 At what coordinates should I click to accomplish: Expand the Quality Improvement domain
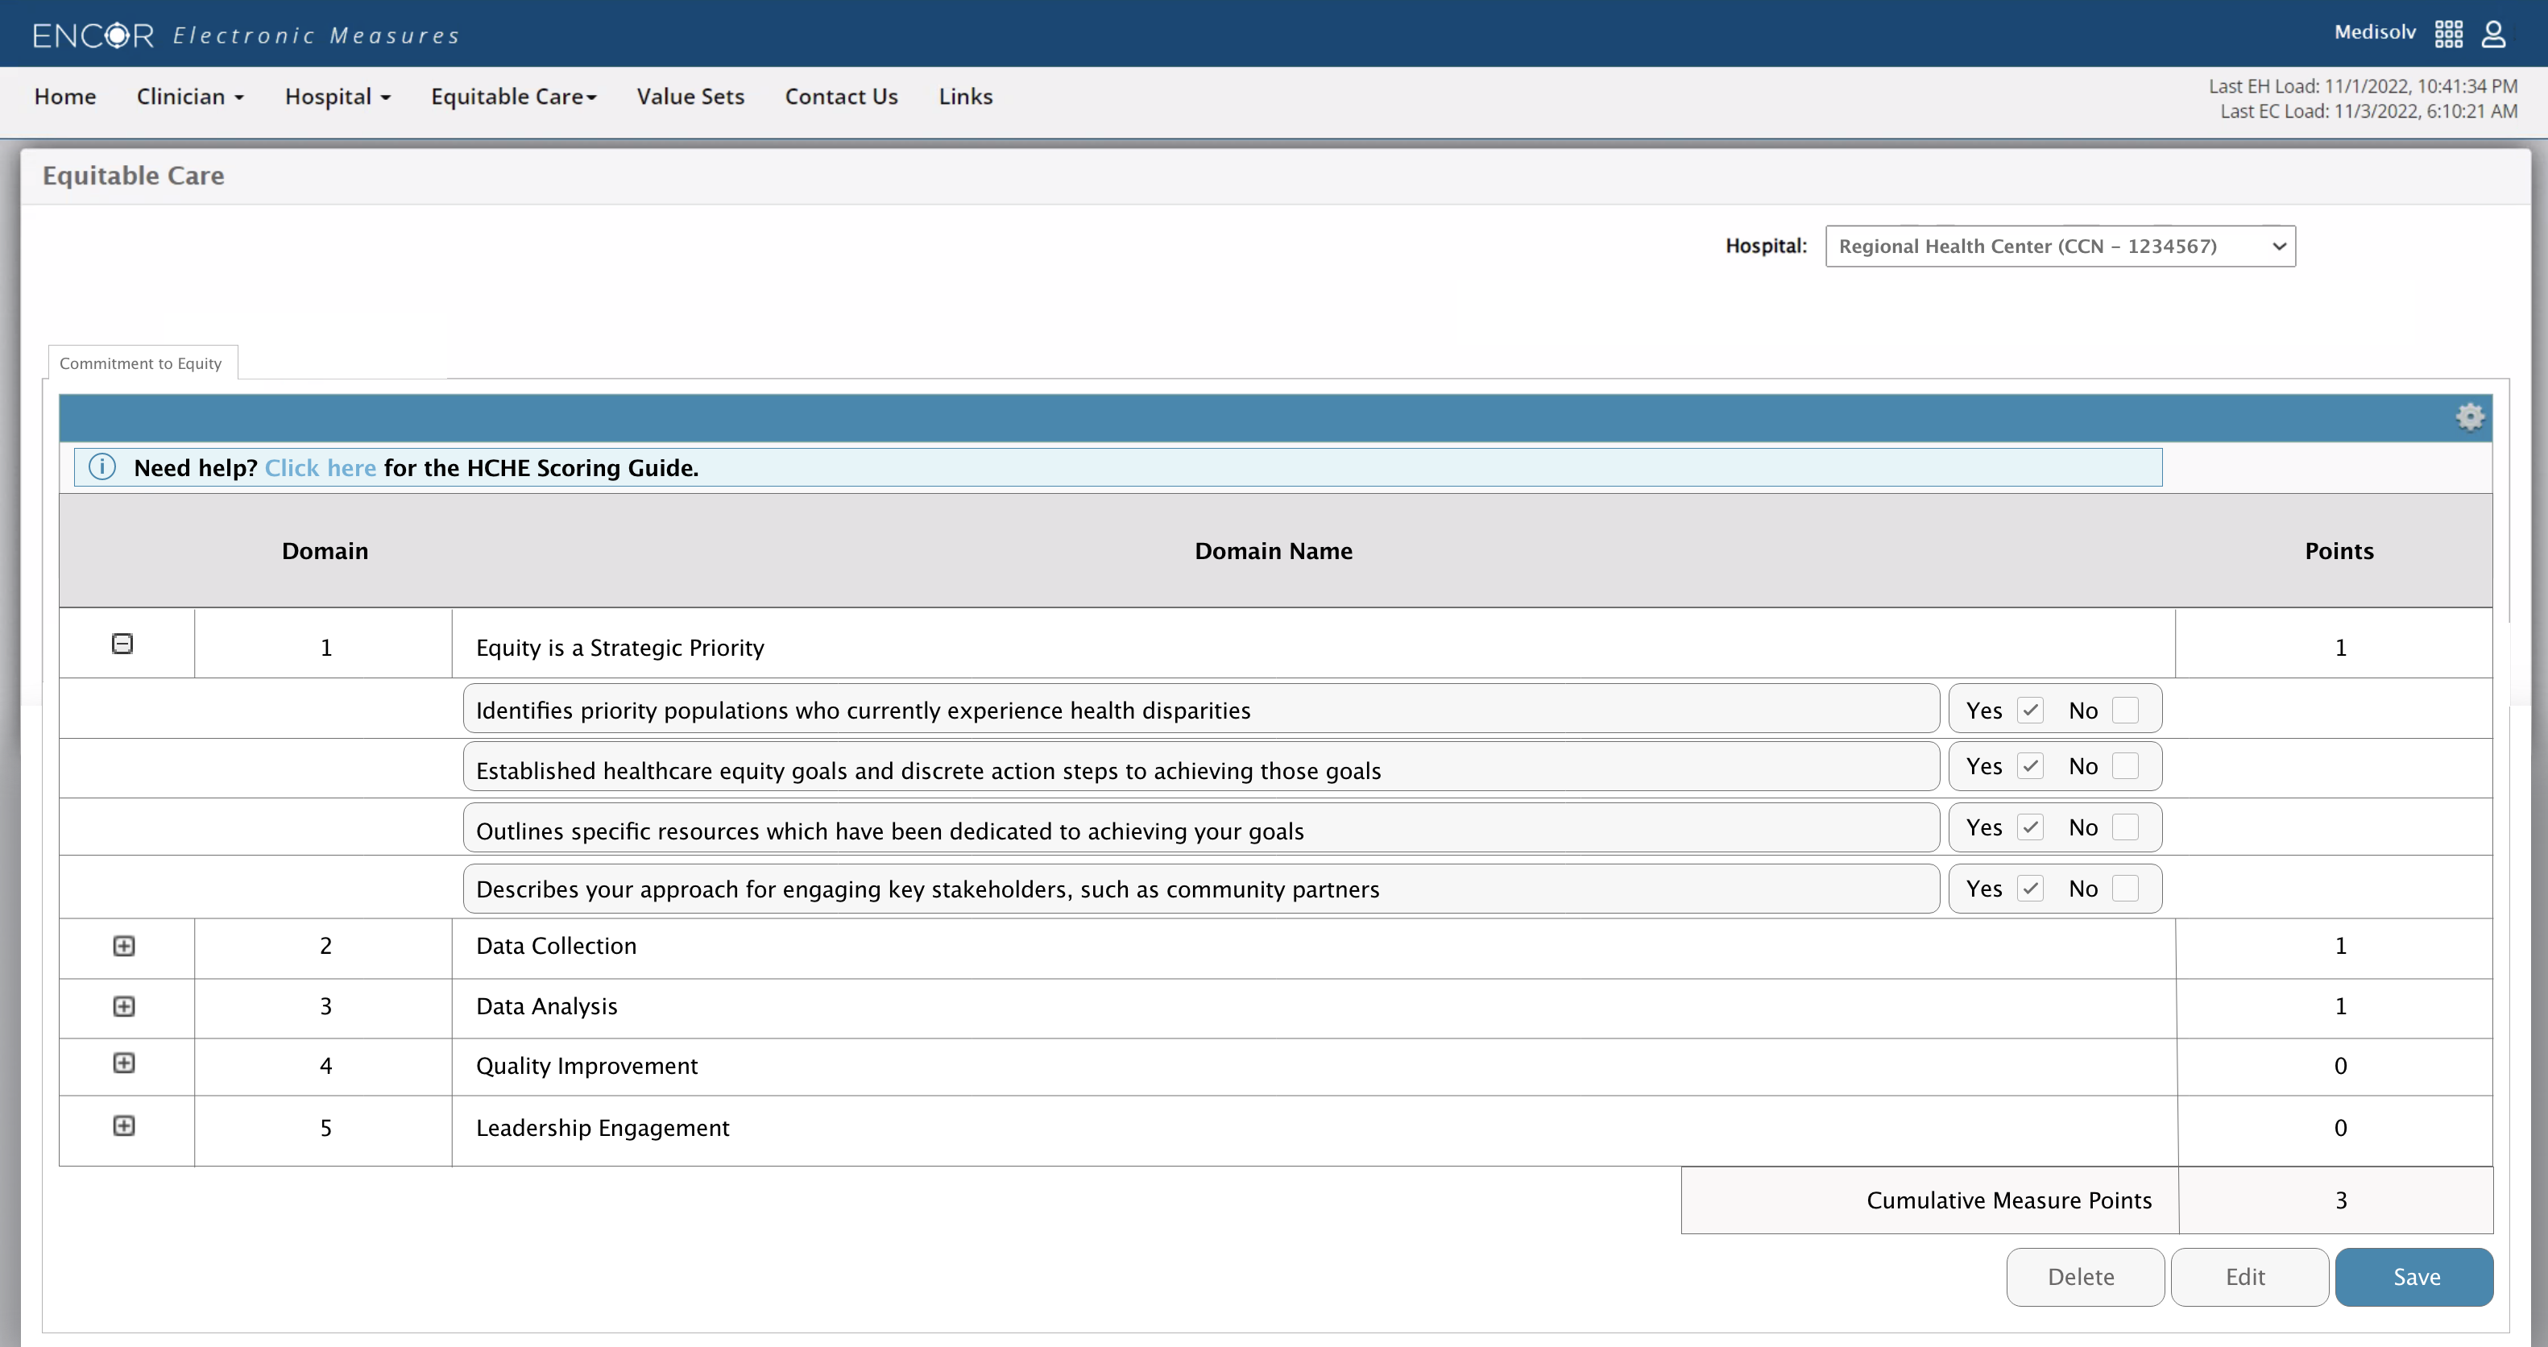123,1064
